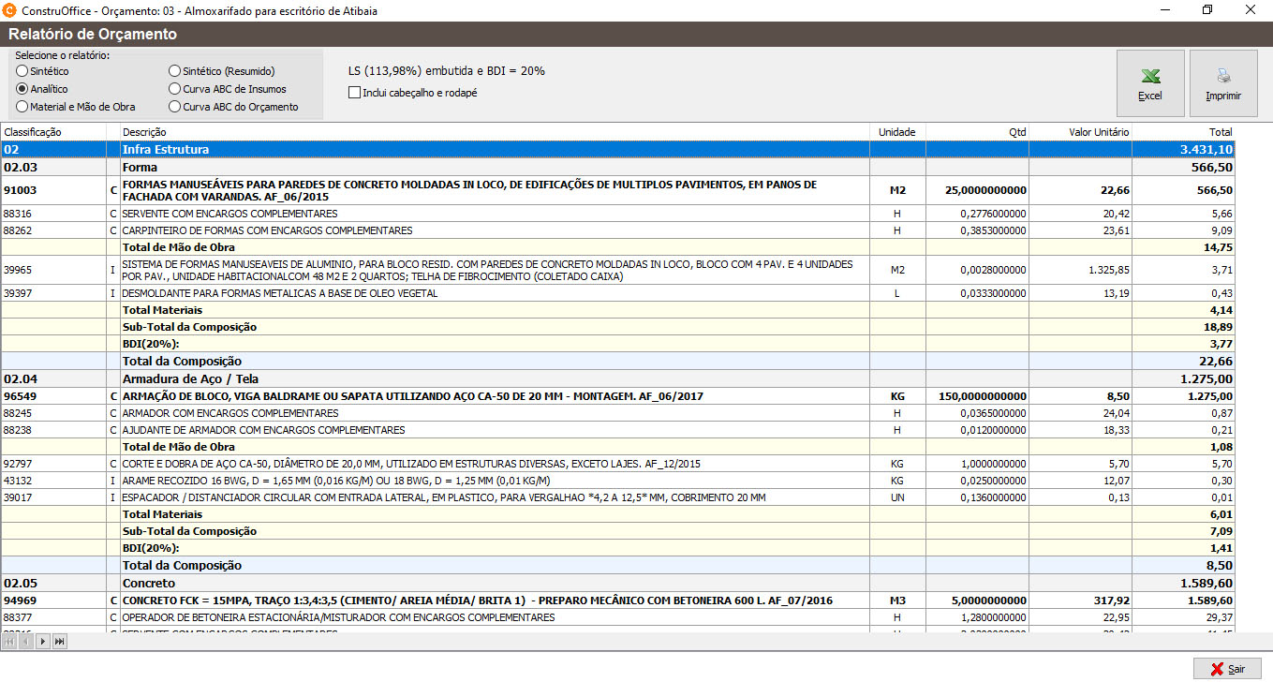Select row 88245 ARMADOR COM ENCARGOS
The height and width of the screenshot is (682, 1273).
[x=618, y=413]
